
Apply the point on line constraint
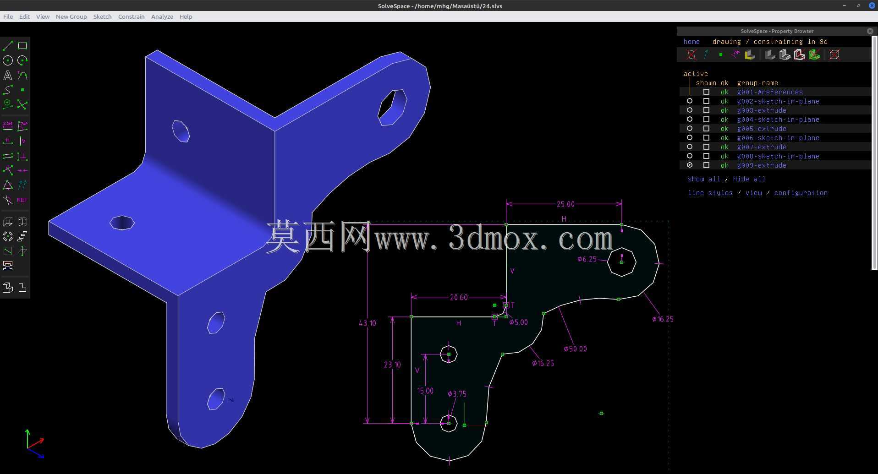pos(8,170)
